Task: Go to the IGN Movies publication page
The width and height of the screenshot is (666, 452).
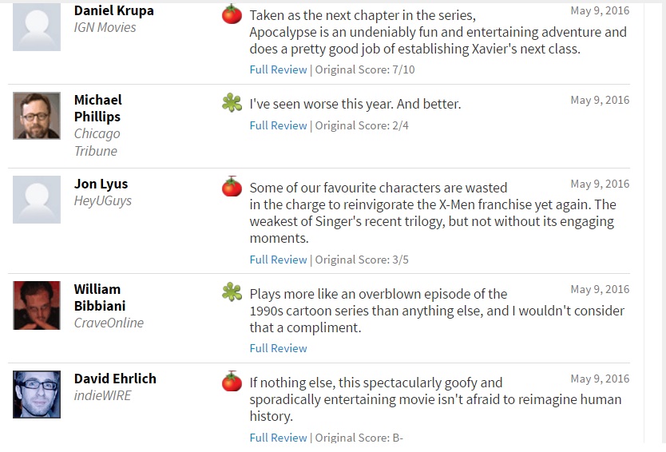Action: [x=105, y=27]
